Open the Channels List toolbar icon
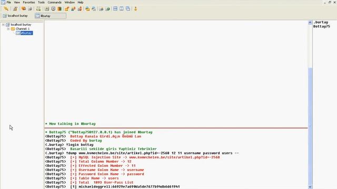Image resolution: width=337 pixels, height=189 pixels. tap(30, 9)
